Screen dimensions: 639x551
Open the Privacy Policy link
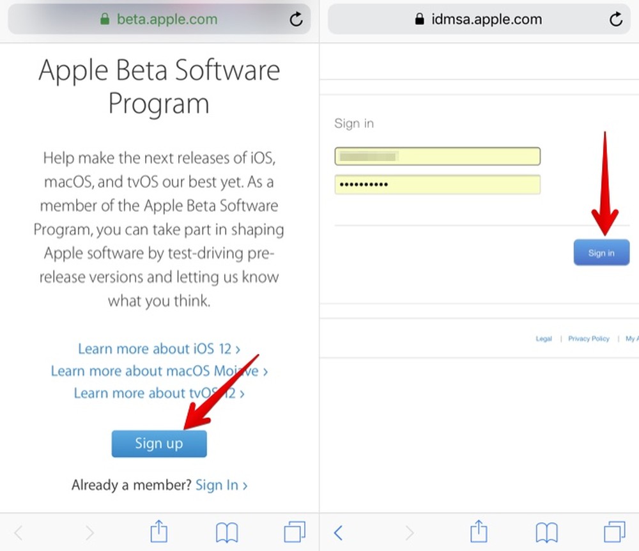[x=589, y=339]
